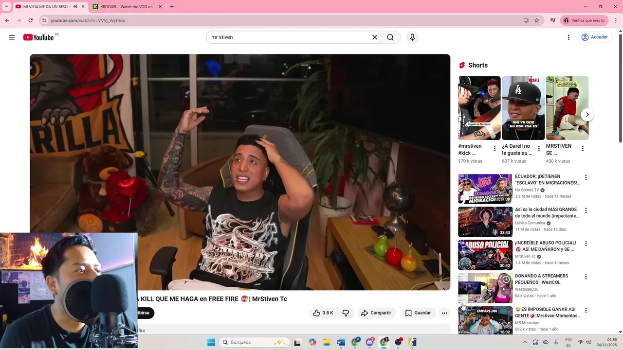Reload the page with the refresh icon
The height and width of the screenshot is (350, 623).
tap(30, 20)
